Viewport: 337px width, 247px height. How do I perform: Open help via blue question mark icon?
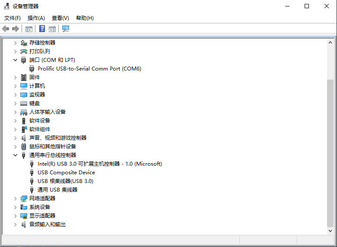[x=42, y=29]
